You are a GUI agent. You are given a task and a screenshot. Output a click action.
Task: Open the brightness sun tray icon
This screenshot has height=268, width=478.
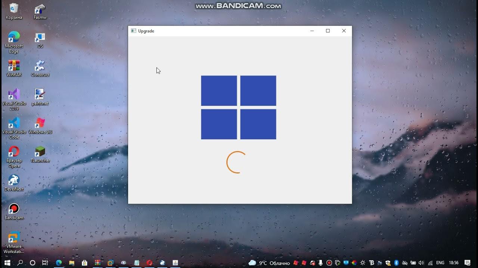[x=362, y=263]
